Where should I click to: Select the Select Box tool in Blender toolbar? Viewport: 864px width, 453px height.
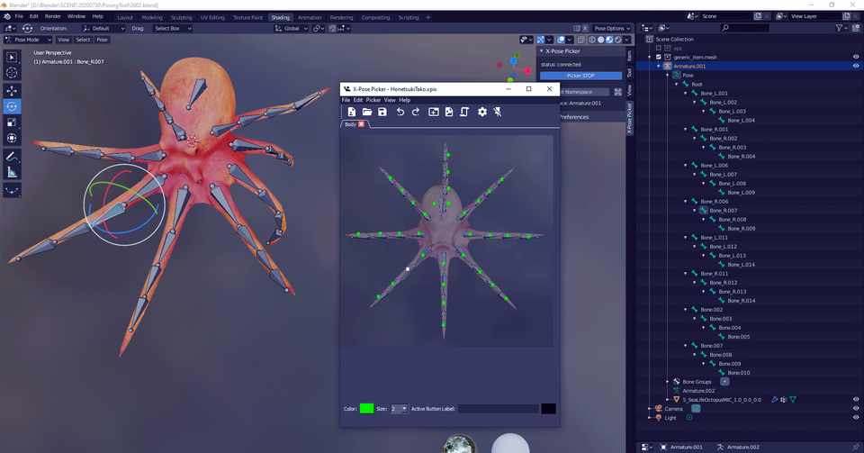tap(12, 58)
